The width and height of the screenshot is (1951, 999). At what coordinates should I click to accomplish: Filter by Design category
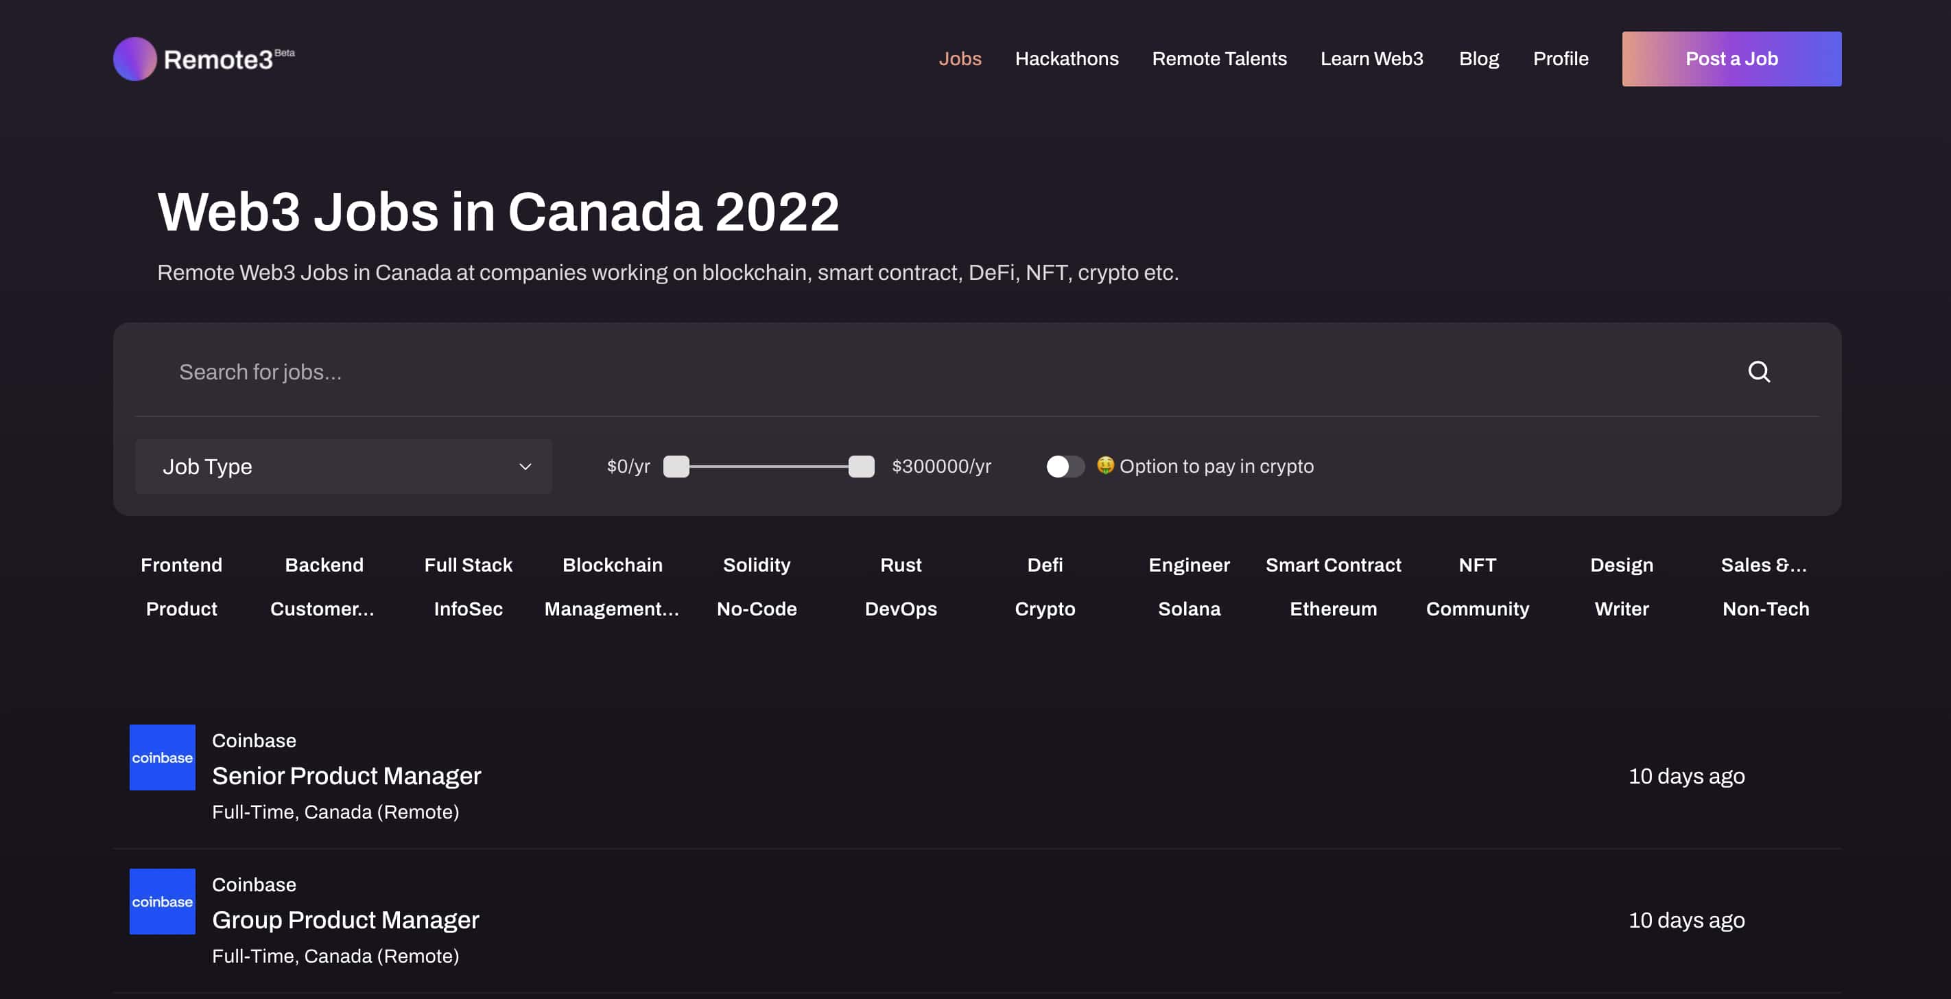coord(1621,565)
